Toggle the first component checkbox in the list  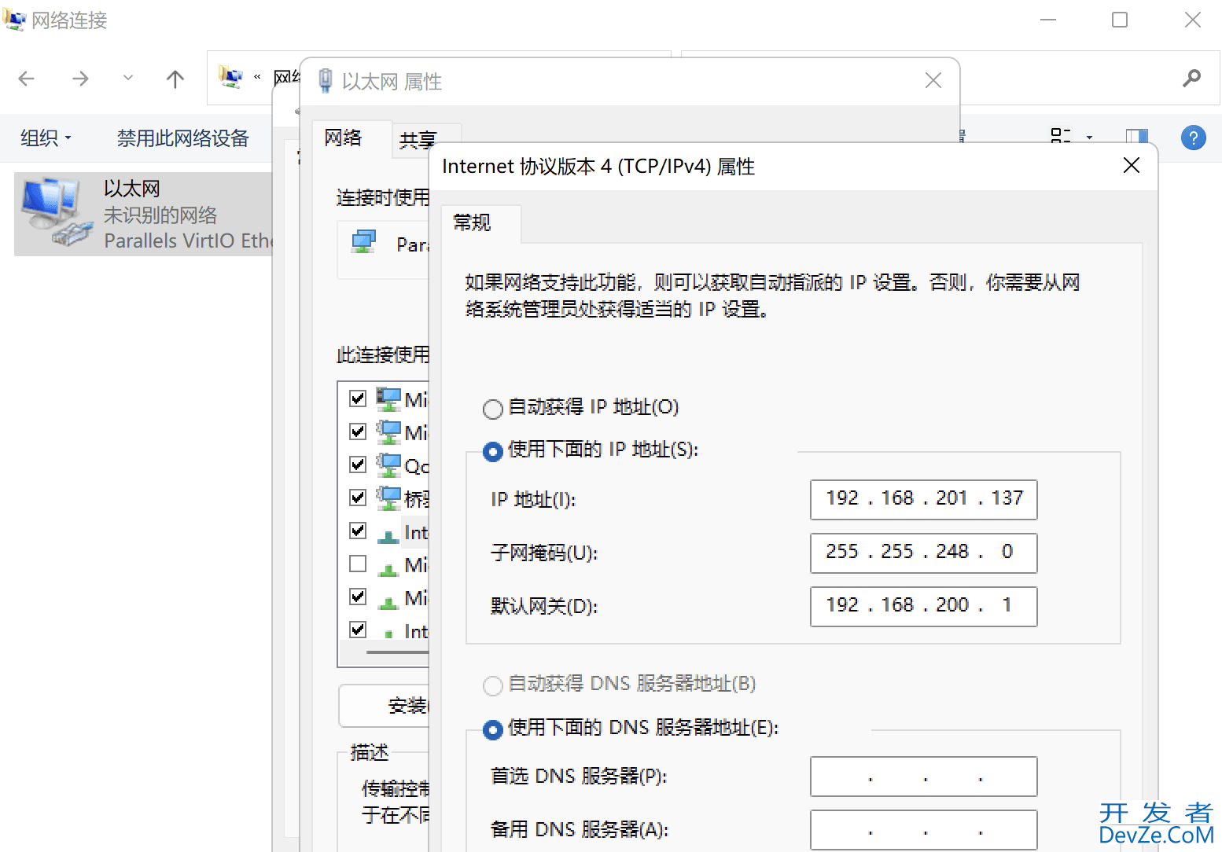point(358,398)
